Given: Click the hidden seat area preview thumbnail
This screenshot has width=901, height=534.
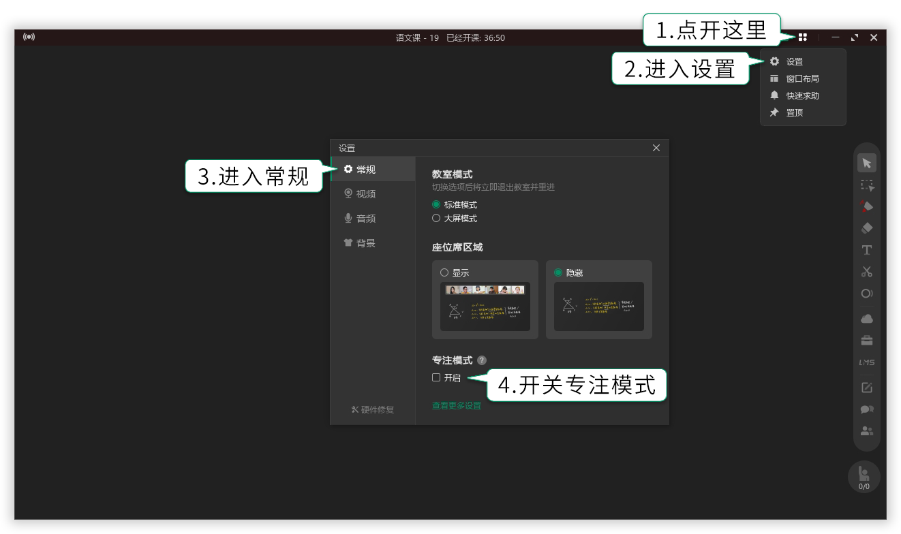Looking at the screenshot, I should pyautogui.click(x=599, y=307).
